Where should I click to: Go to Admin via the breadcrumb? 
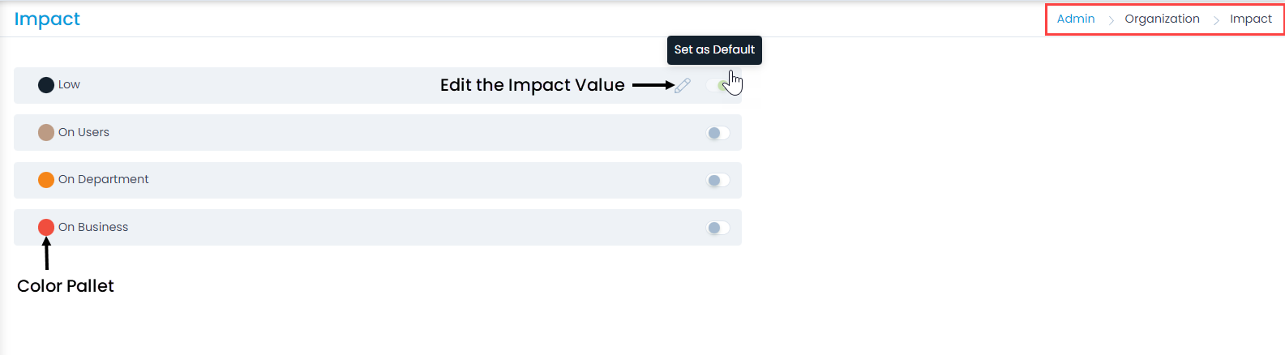[1075, 19]
